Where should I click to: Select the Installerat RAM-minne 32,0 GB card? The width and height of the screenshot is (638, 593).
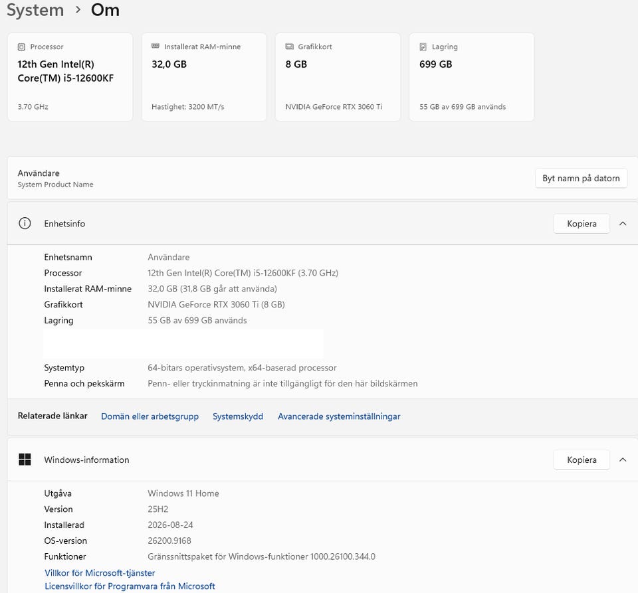[x=204, y=77]
